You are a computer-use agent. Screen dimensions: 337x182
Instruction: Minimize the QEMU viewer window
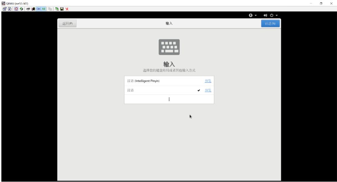point(311,3)
